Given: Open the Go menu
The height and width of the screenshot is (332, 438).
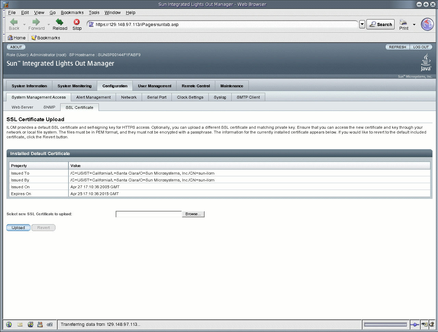Looking at the screenshot, I should coord(53,13).
